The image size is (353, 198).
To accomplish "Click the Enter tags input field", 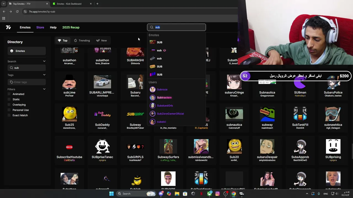I will [x=26, y=82].
